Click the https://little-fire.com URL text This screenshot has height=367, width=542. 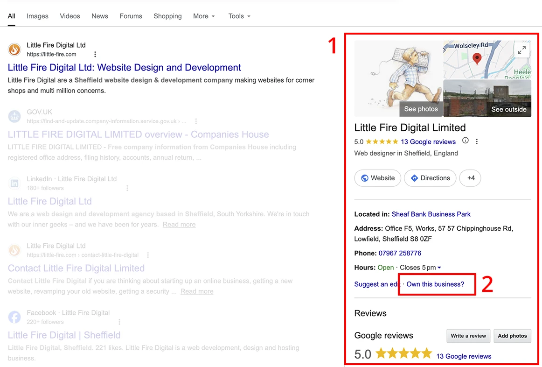pos(51,54)
